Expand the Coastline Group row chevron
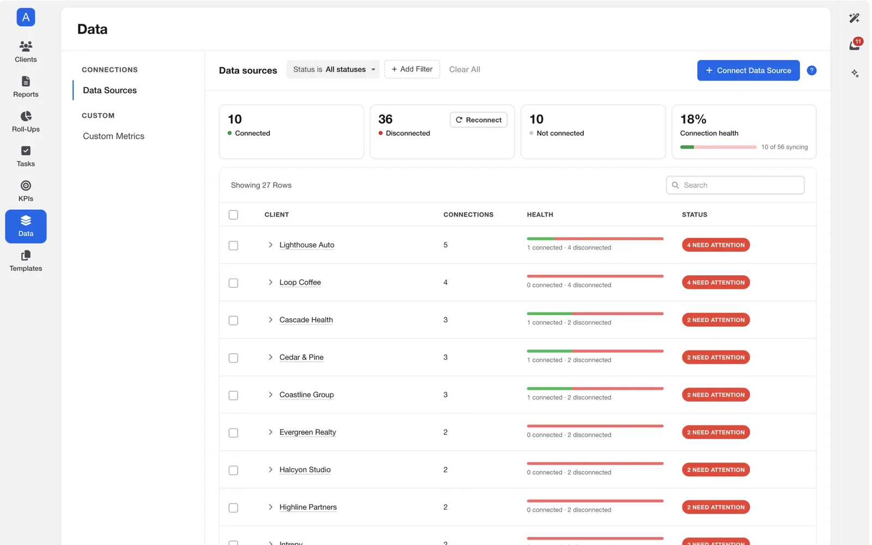 270,395
